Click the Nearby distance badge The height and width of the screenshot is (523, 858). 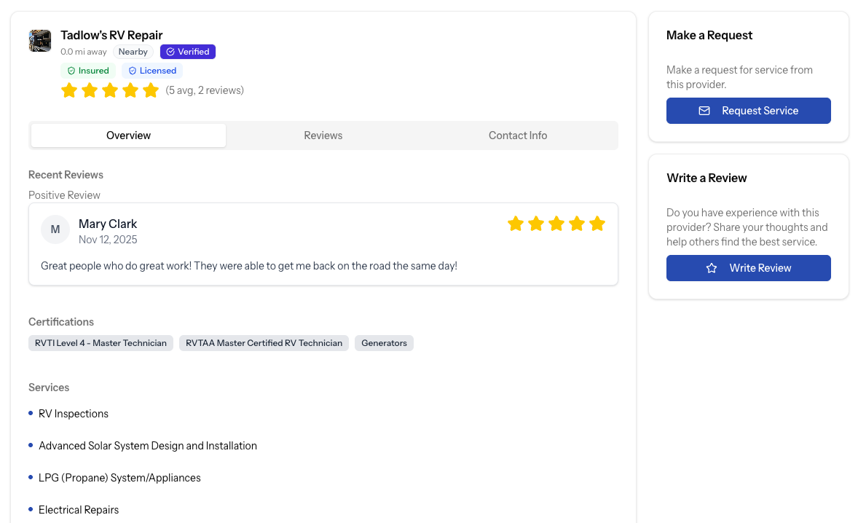coord(133,52)
